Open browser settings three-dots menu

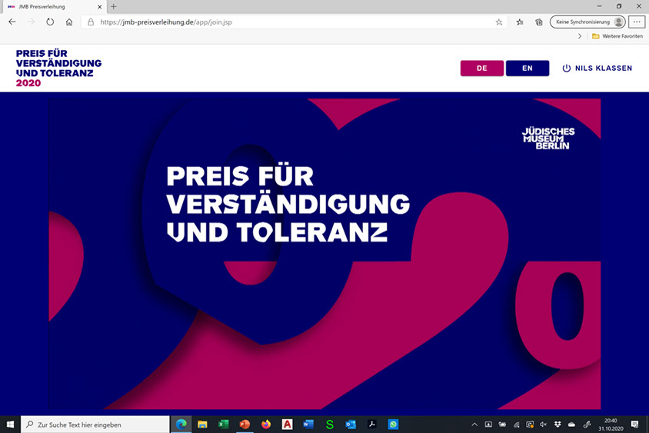click(637, 22)
